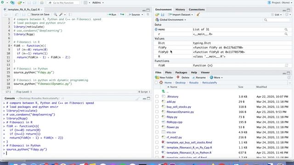Viewport: 294px width, 165px height.
Task: Switch to the Plots tab
Action: (168, 72)
